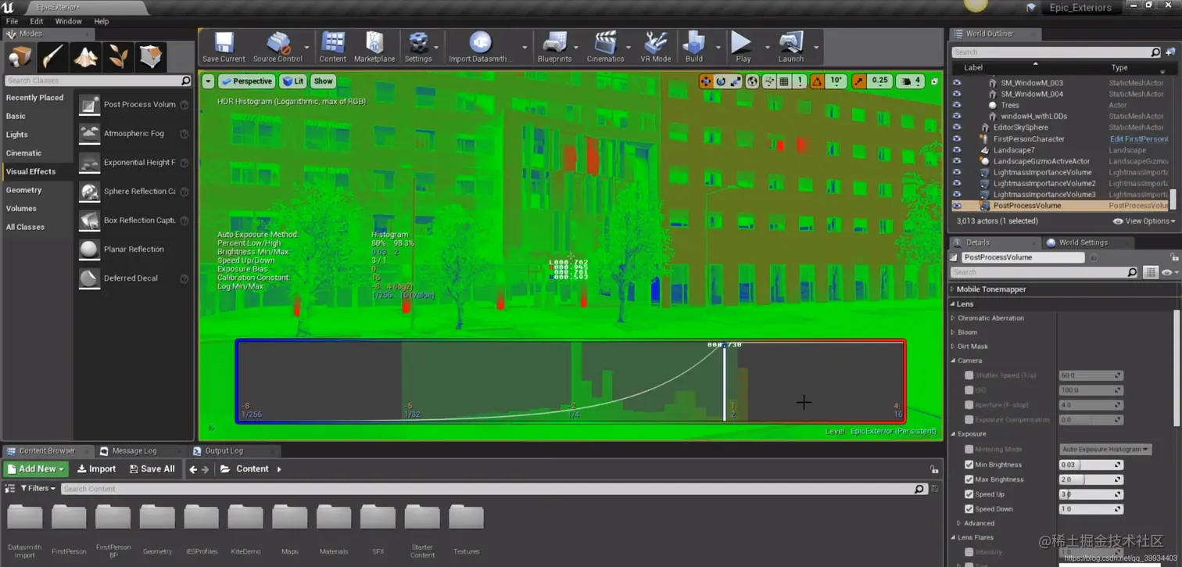Pick the Post Process Volume actor icon
Image resolution: width=1182 pixels, height=567 pixels.
pyautogui.click(x=89, y=105)
